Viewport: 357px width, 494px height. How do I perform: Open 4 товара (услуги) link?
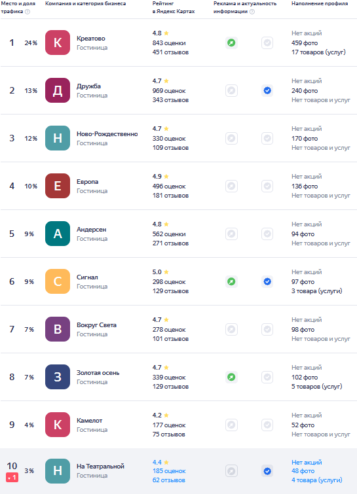click(x=316, y=480)
